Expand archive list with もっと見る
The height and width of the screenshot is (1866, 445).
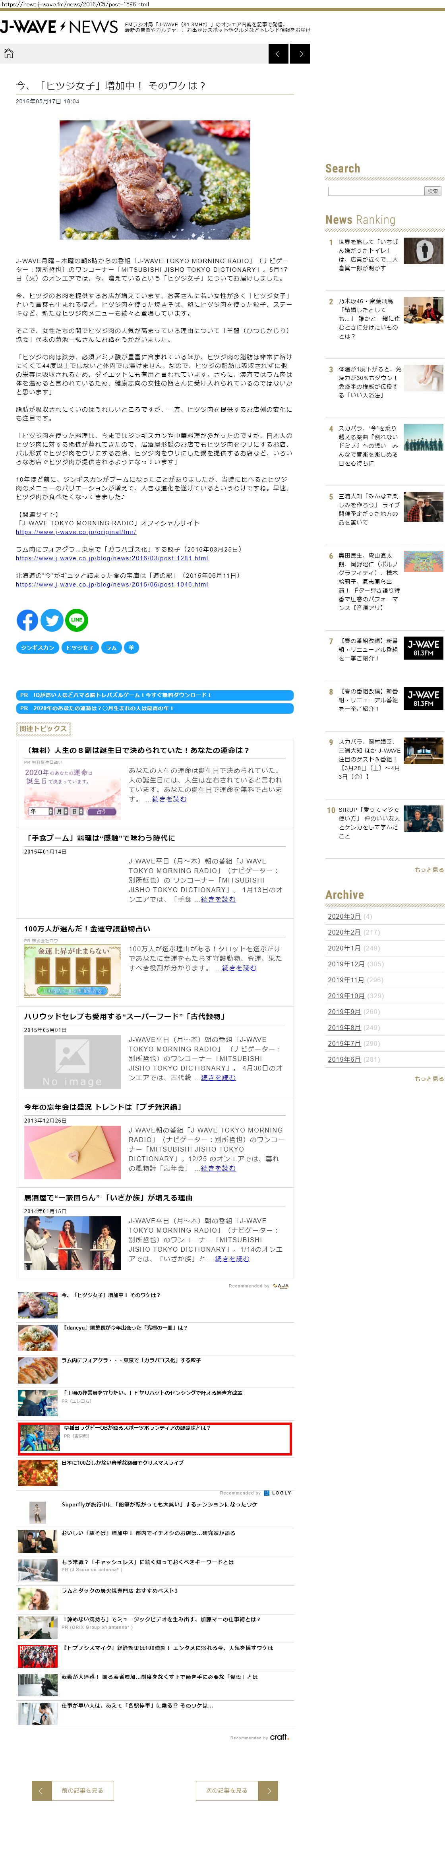click(428, 1078)
